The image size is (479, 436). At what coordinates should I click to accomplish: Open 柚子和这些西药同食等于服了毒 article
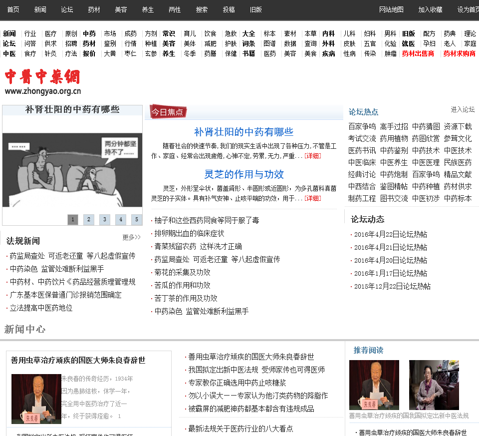[207, 220]
